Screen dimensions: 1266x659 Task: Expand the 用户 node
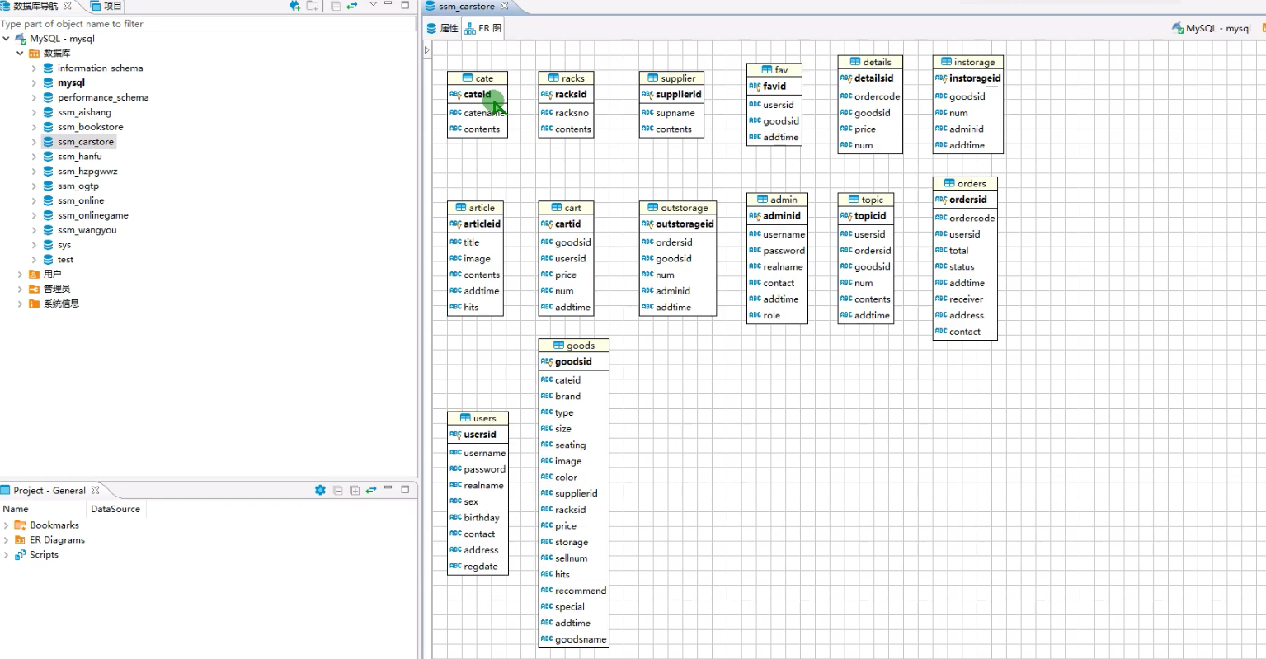pos(20,274)
